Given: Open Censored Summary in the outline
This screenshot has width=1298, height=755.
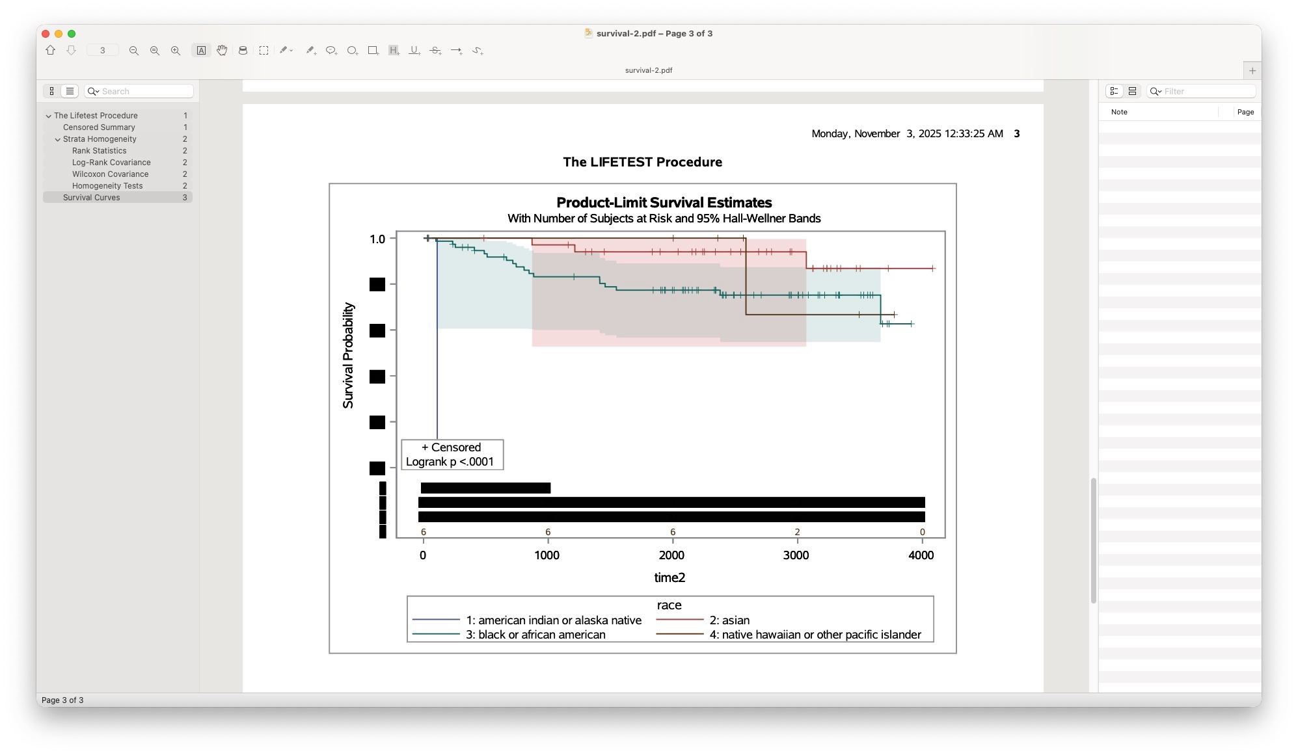Looking at the screenshot, I should pyautogui.click(x=99, y=127).
